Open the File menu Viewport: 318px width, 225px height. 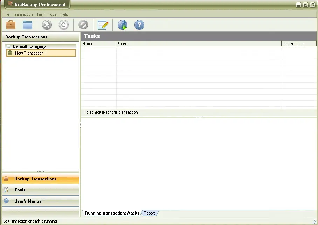click(x=7, y=14)
